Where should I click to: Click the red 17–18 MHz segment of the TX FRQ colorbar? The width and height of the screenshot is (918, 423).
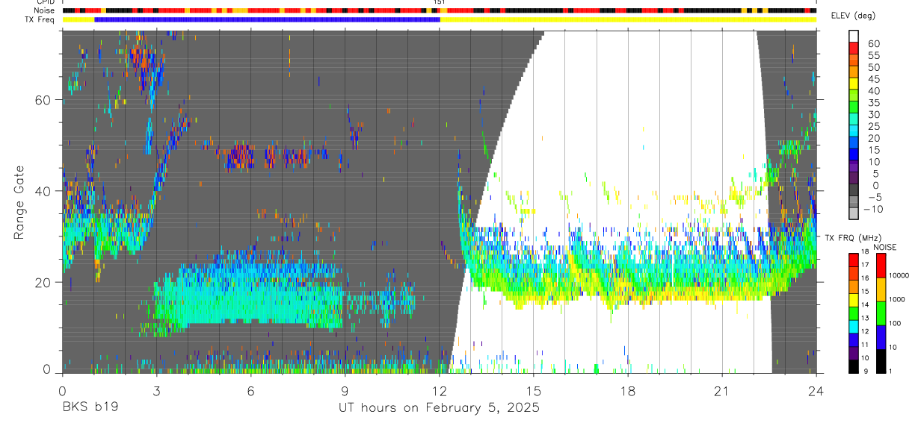pyautogui.click(x=854, y=260)
